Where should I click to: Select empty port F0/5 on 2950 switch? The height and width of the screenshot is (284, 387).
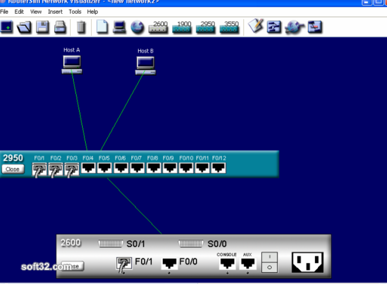104,168
